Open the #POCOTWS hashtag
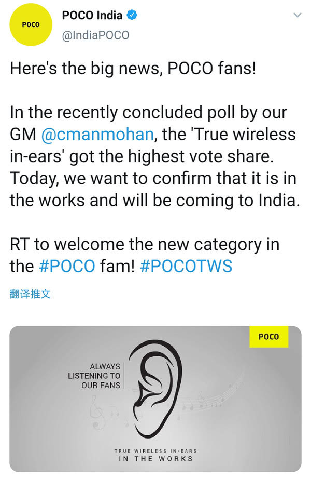 [186, 267]
